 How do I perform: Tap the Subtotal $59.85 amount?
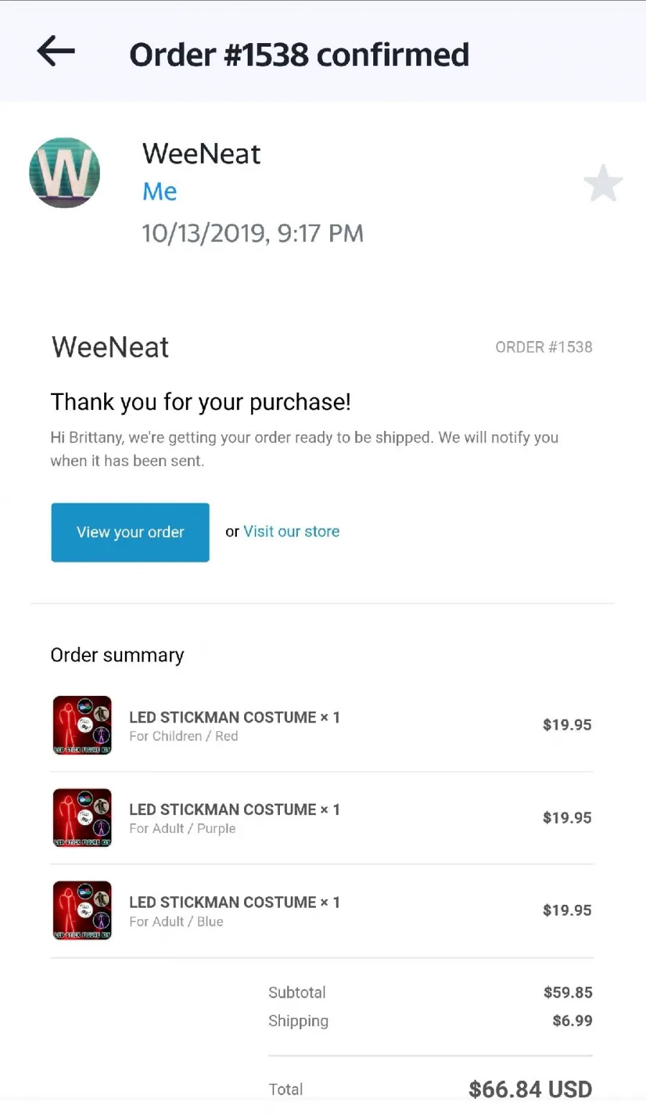pos(568,992)
